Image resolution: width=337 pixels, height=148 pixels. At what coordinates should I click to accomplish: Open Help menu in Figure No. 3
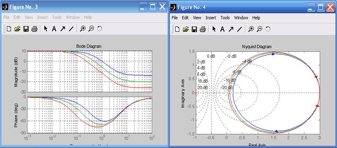[88, 17]
